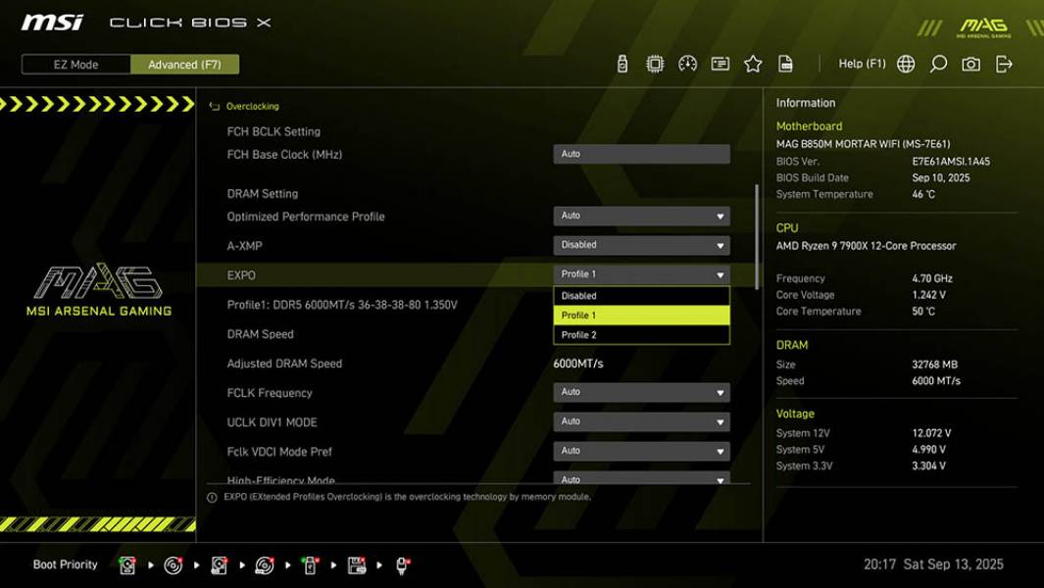Open the hardware monitor gauge icon
The image size is (1044, 588).
coord(688,62)
